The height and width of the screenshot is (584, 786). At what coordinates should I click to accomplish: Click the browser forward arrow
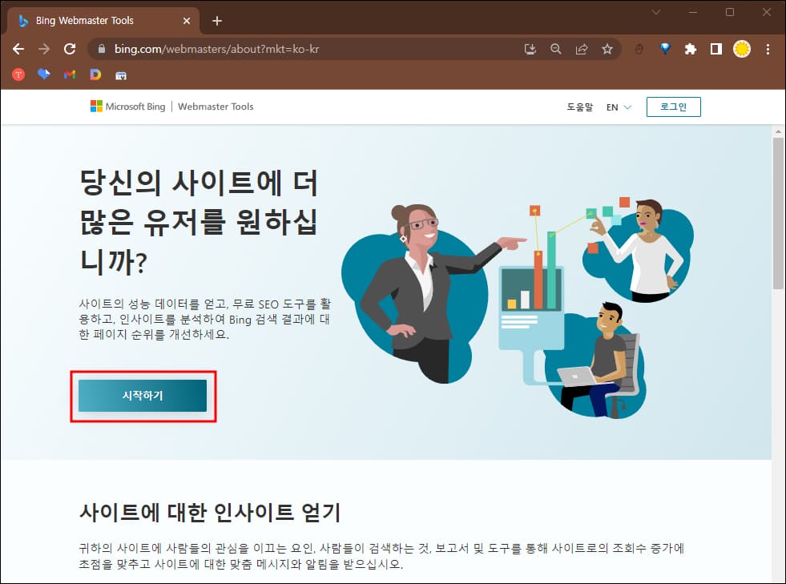point(44,49)
